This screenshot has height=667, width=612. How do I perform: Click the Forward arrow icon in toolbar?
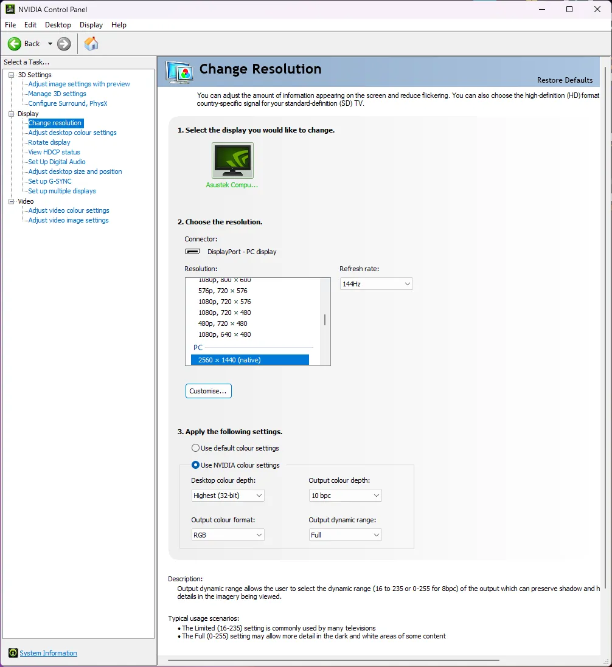point(64,44)
